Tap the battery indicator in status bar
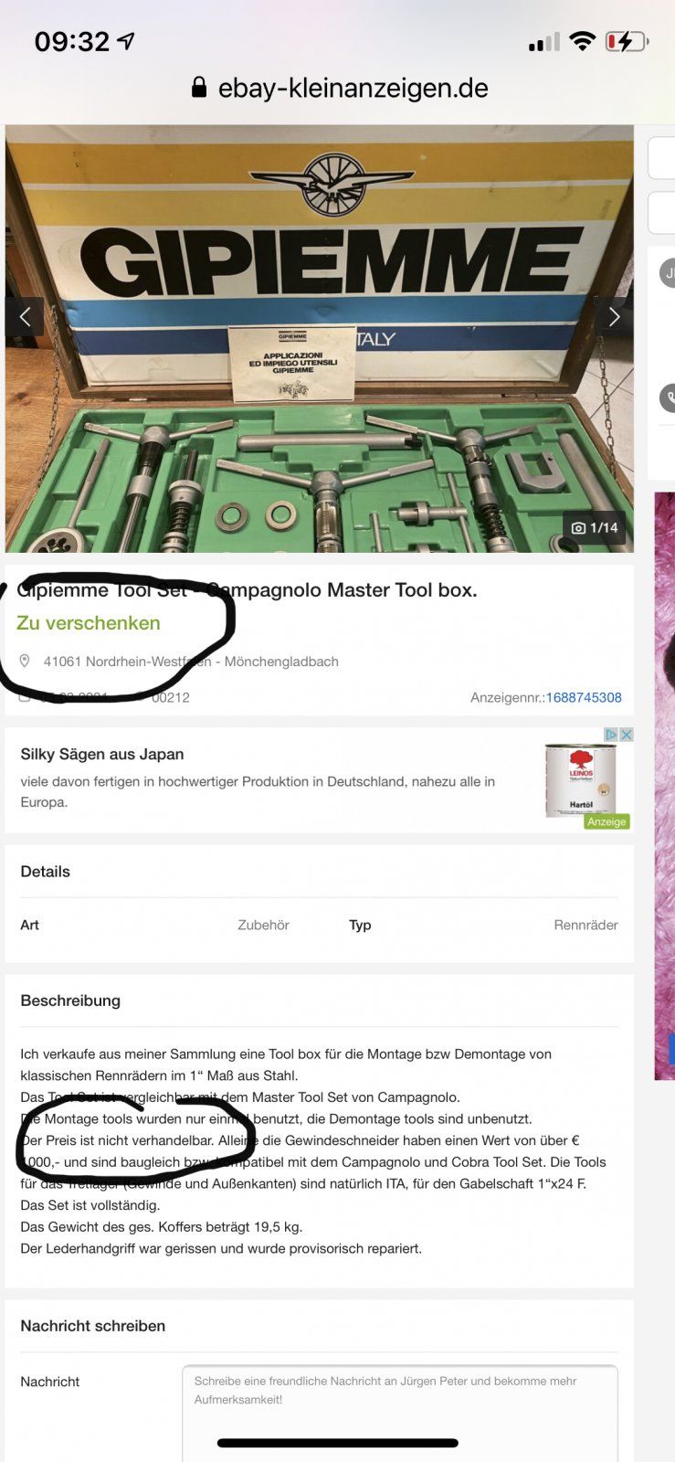The width and height of the screenshot is (675, 1462). pos(627,41)
